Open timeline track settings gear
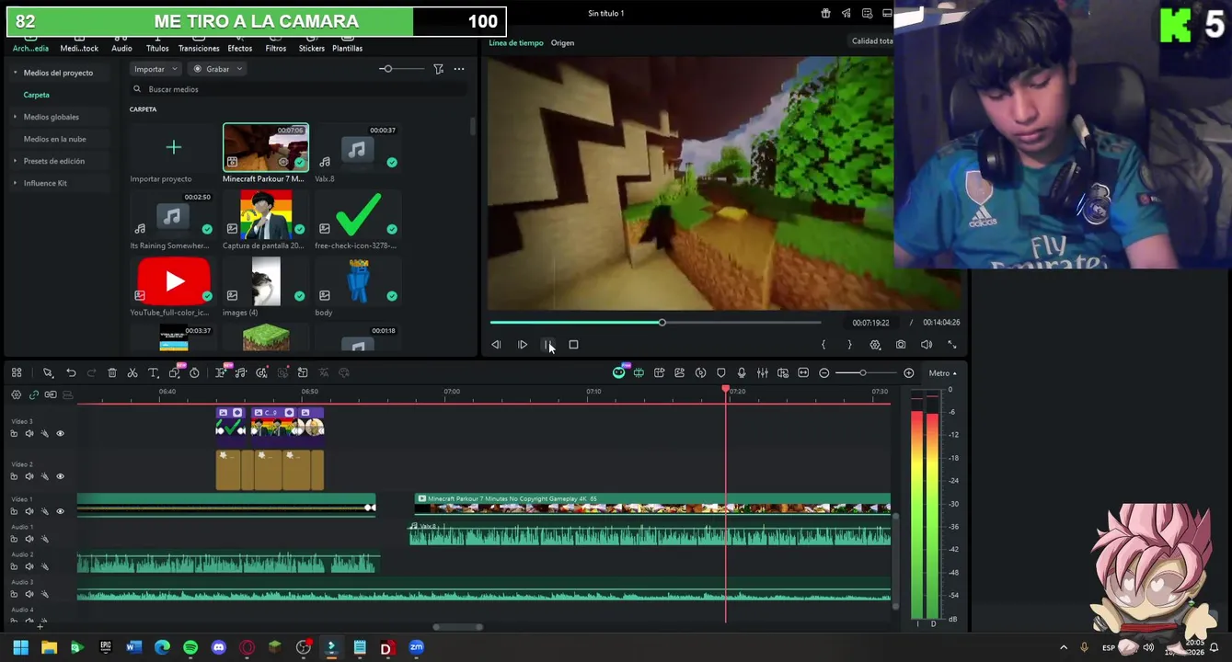Viewport: 1232px width, 662px height. (x=16, y=394)
